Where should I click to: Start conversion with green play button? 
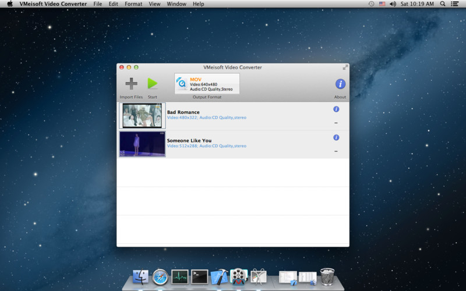tap(153, 83)
